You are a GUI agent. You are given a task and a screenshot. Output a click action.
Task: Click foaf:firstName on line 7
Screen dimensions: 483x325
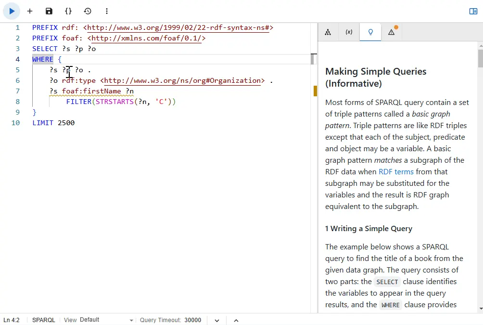[x=91, y=91]
